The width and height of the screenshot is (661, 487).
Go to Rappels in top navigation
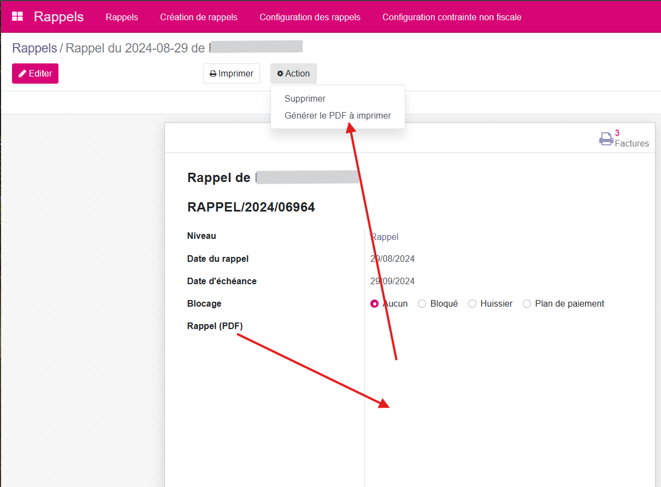[122, 17]
